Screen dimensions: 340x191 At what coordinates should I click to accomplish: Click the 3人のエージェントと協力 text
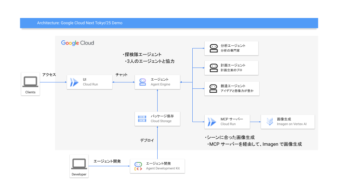[x=149, y=61]
